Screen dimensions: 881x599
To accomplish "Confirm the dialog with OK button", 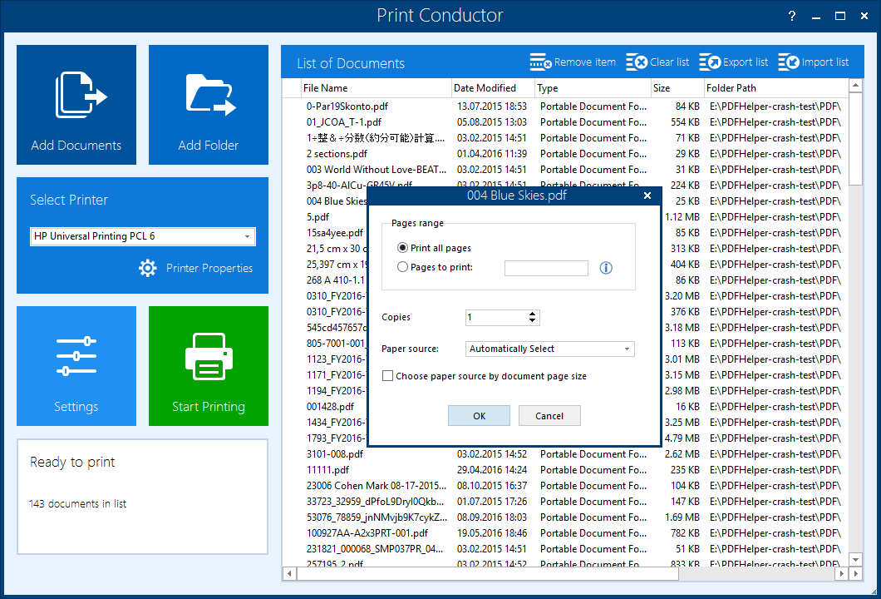I will pyautogui.click(x=479, y=416).
